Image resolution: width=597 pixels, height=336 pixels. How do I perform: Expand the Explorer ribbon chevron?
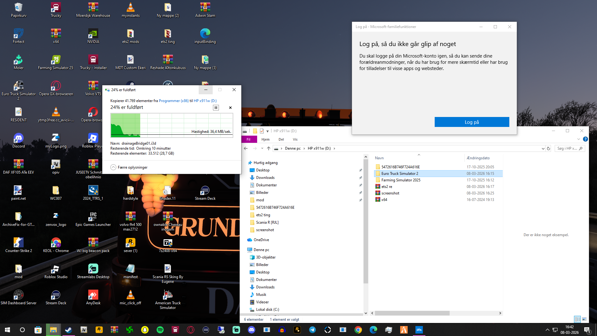tap(578, 139)
